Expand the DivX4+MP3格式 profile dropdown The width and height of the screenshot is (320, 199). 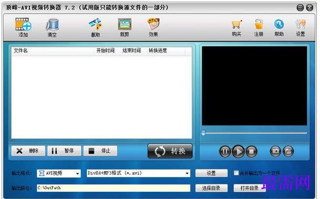coord(138,173)
